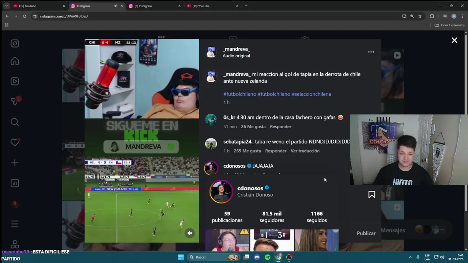Open Messages icon with 5 badge
This screenshot has width=468, height=263.
coord(15,102)
